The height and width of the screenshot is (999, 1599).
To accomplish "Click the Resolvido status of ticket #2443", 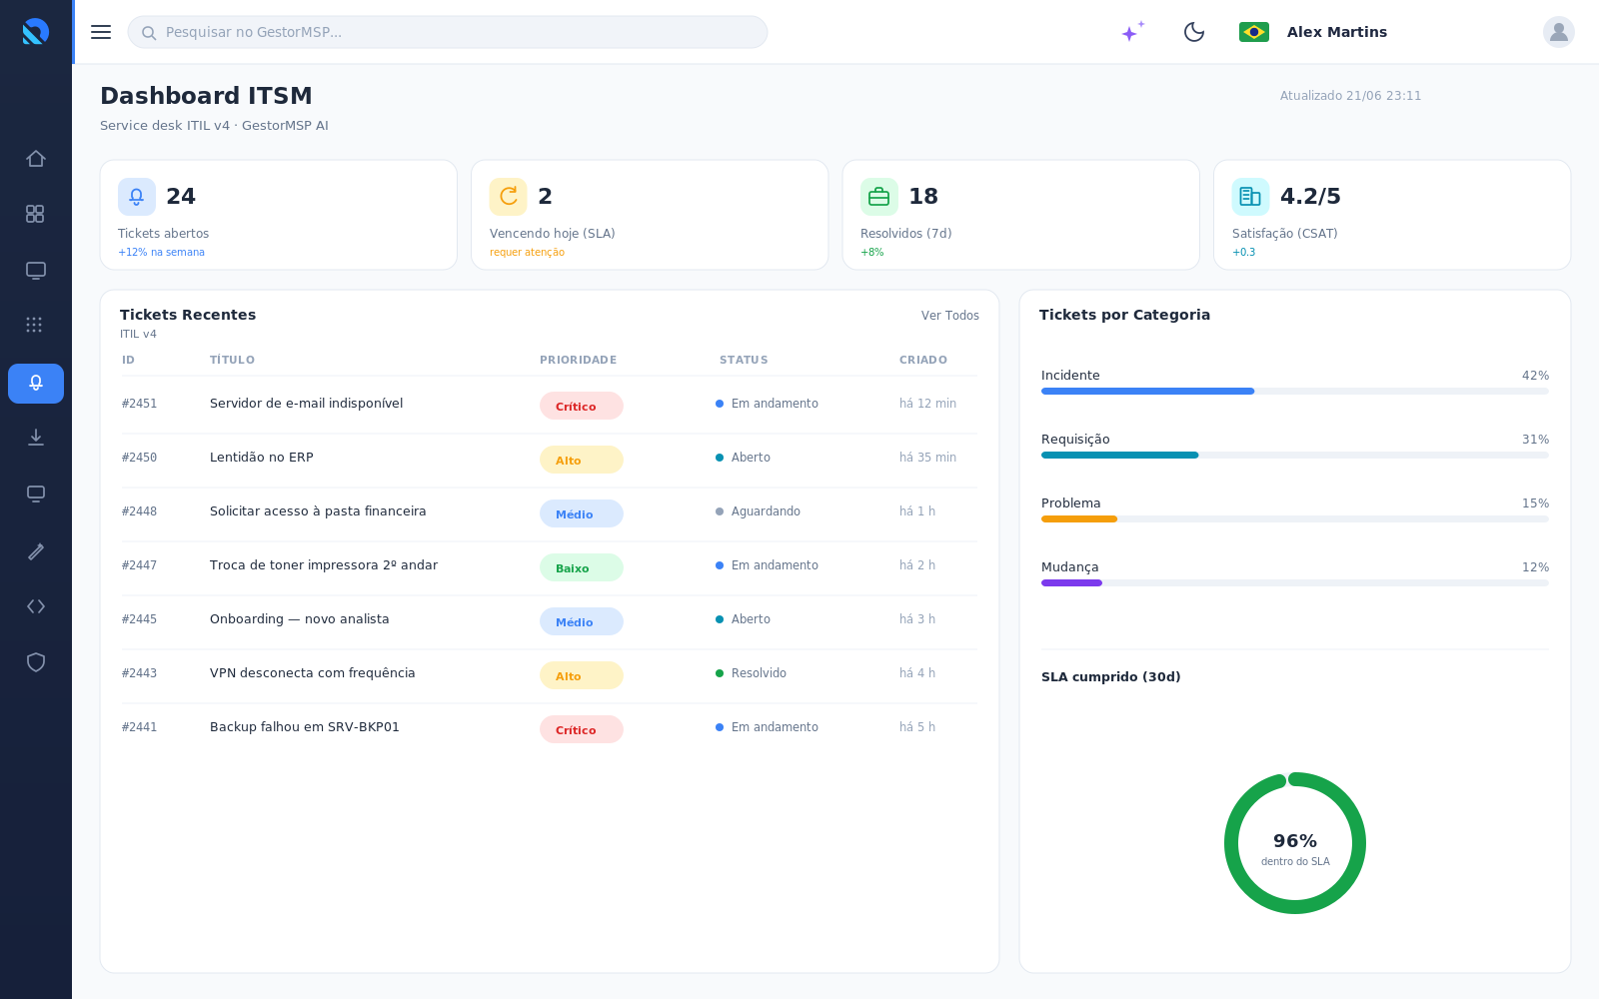I will click(x=752, y=673).
